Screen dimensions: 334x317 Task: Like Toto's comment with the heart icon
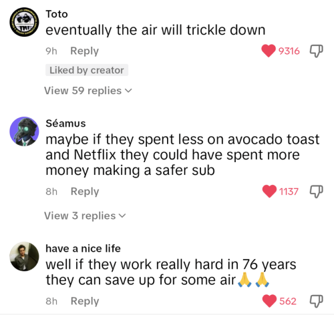[x=269, y=51]
